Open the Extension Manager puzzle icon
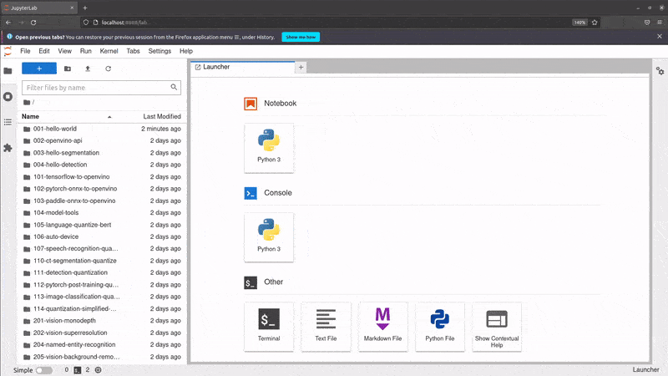 tap(8, 148)
